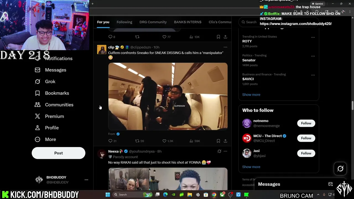The width and height of the screenshot is (354, 199).
Task: Repost the top post beside 8 replies
Action: point(137,37)
